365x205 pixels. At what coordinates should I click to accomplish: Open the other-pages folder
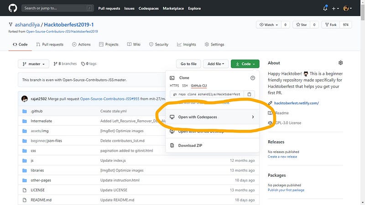pos(41,180)
